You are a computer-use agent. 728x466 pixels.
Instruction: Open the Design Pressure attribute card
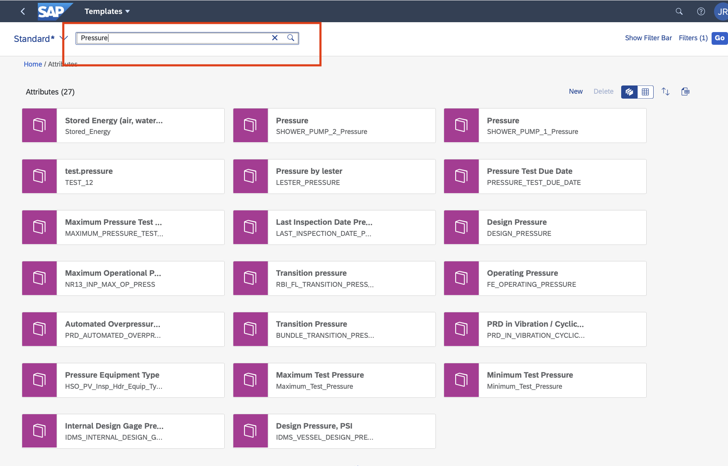[x=545, y=227]
